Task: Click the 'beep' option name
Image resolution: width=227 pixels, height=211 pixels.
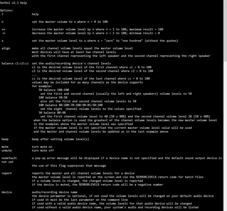Action: click(x=5, y=139)
